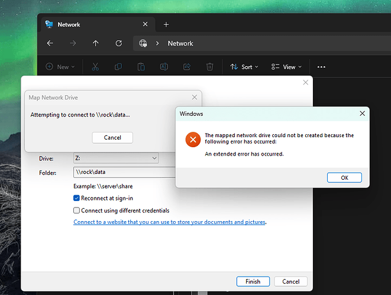Click Network in the address breadcrumb
Viewport: 391px width, 295px height.
tap(180, 43)
